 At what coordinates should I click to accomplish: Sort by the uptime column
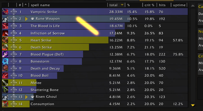click(x=179, y=5)
